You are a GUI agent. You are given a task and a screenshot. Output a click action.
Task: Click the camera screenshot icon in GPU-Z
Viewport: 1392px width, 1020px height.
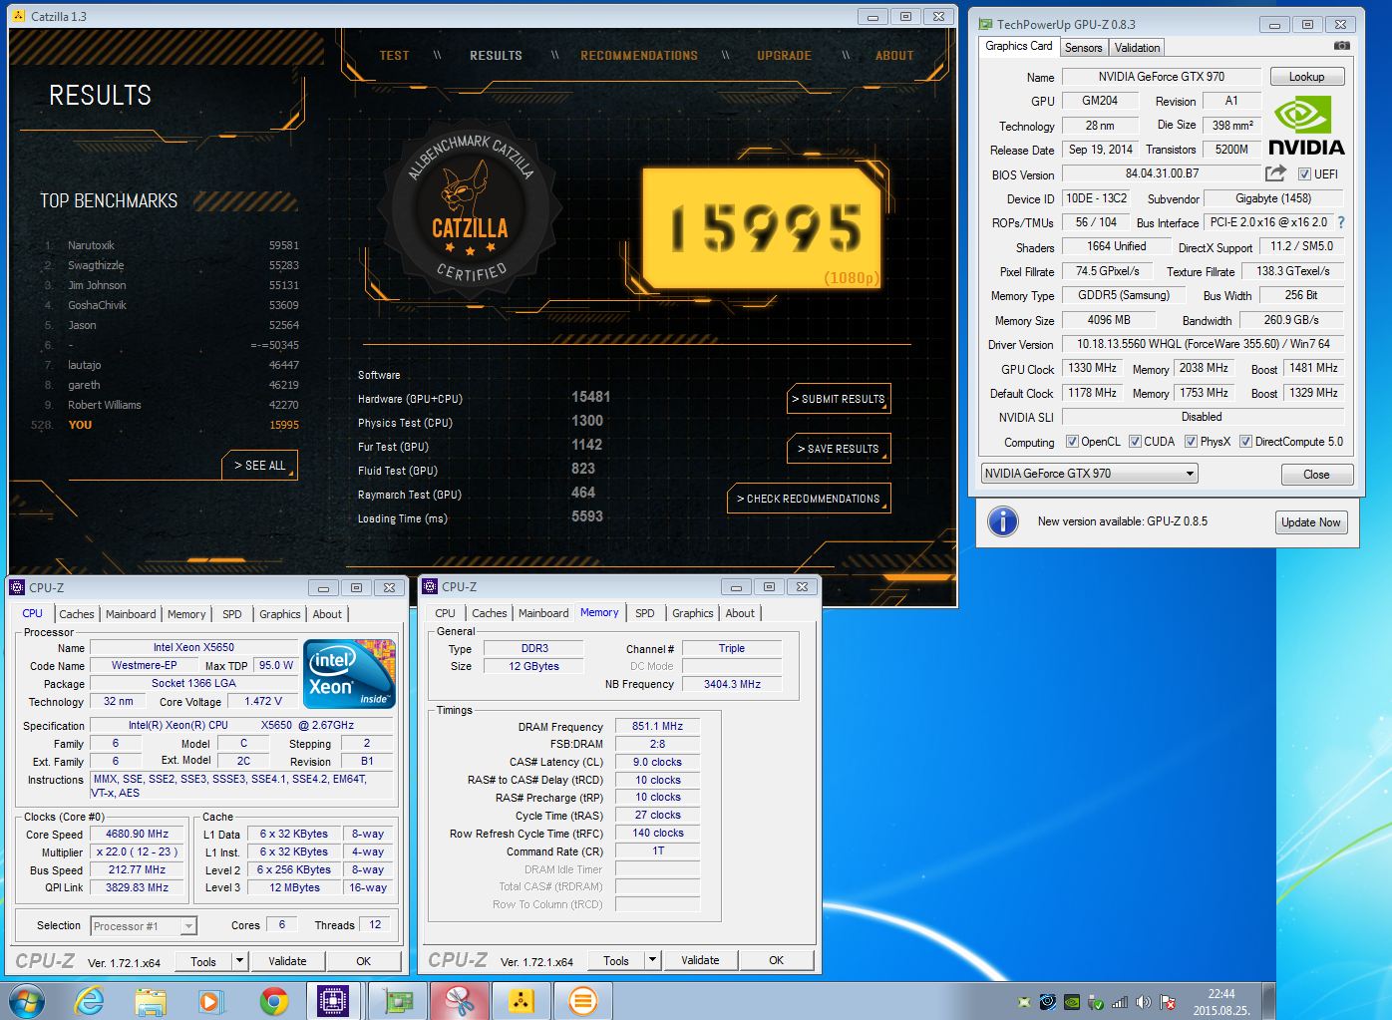pos(1342,46)
